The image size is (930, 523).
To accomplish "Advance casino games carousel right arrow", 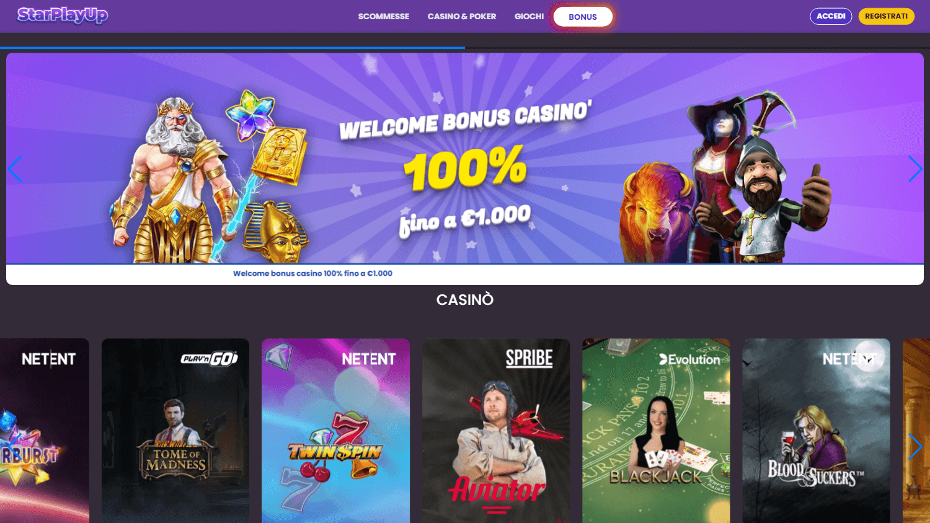I will click(x=915, y=446).
